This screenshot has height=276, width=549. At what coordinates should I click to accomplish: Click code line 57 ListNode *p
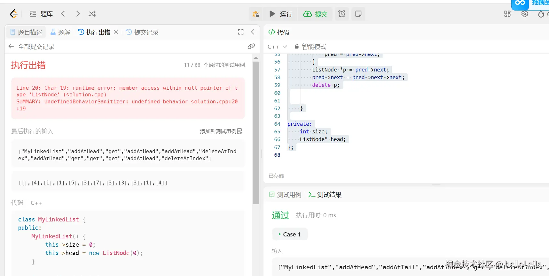(350, 70)
